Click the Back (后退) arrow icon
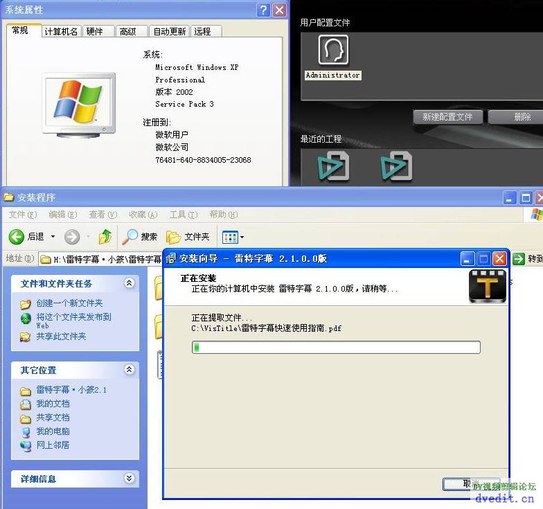The height and width of the screenshot is (509, 543). click(x=17, y=237)
